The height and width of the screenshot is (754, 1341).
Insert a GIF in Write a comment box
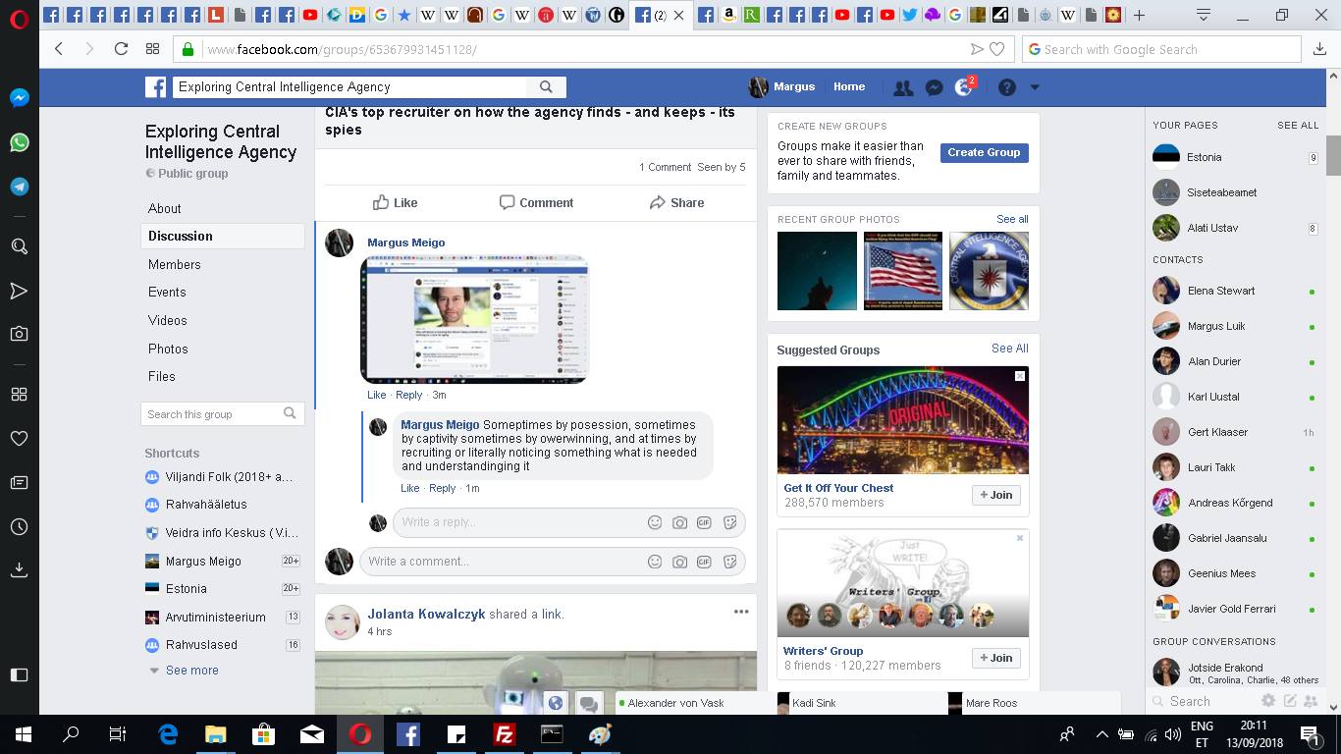tap(704, 562)
